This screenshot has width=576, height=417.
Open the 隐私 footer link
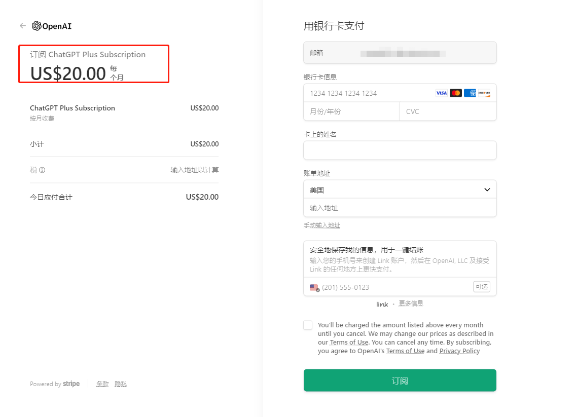(121, 384)
